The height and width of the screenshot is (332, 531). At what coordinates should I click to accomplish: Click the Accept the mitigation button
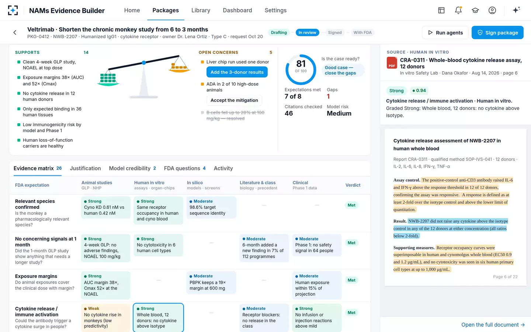(x=234, y=100)
